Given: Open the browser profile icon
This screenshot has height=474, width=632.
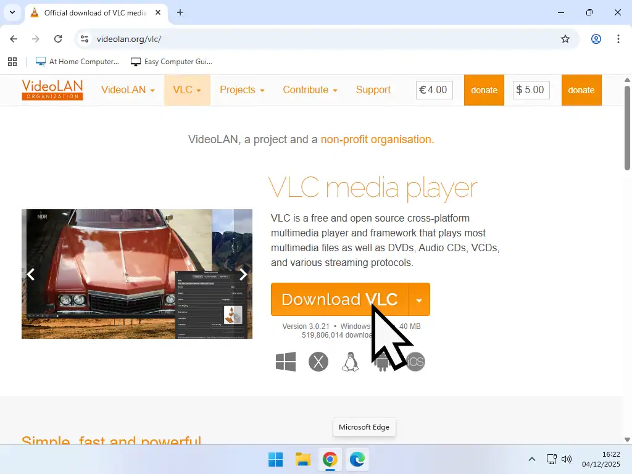Looking at the screenshot, I should pyautogui.click(x=596, y=38).
